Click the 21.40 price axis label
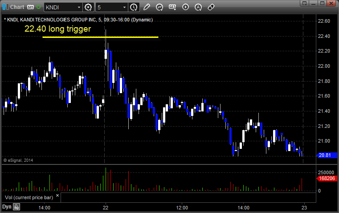This screenshot has height=213, width=339. coord(324,111)
